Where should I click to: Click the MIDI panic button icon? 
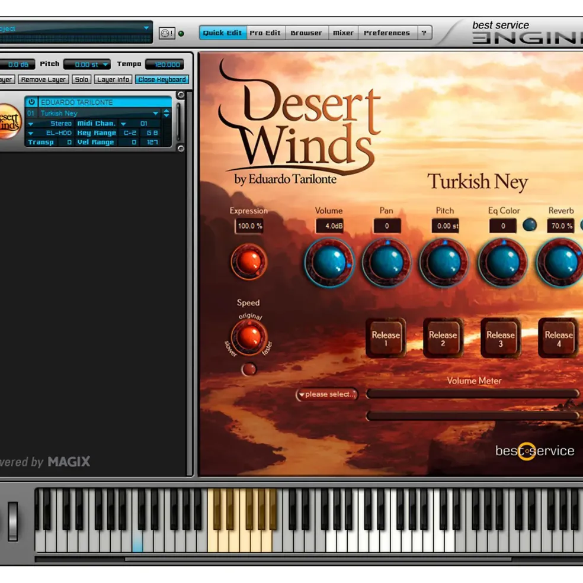tap(166, 33)
